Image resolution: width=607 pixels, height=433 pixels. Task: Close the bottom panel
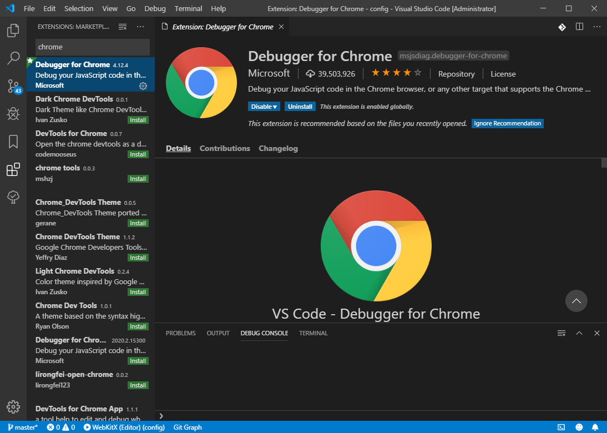597,333
